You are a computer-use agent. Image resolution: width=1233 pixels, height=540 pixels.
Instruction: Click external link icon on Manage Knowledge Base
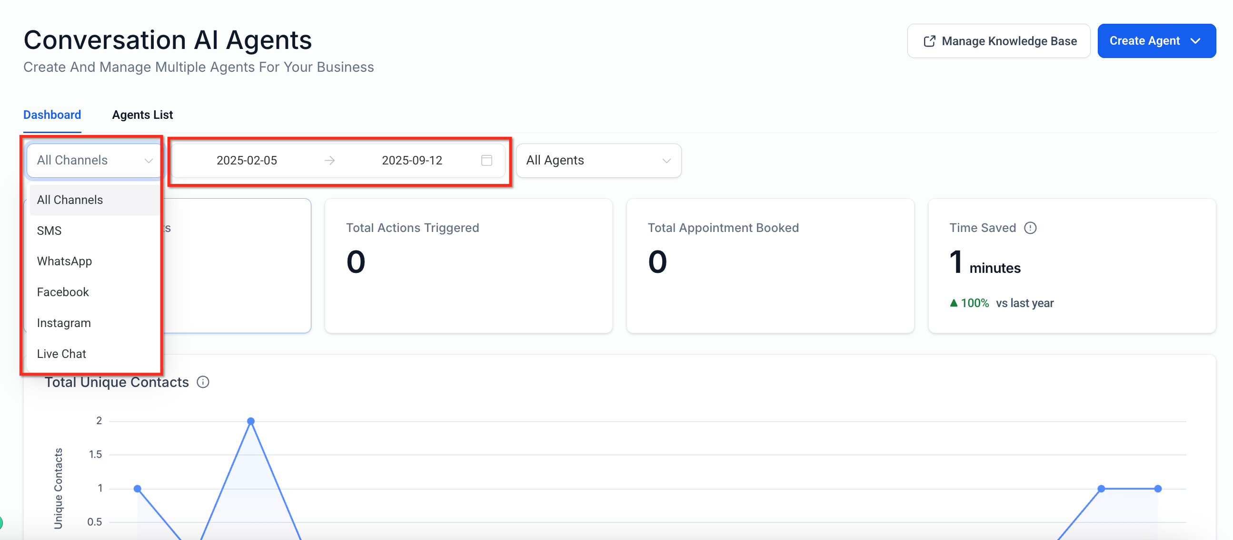coord(929,41)
